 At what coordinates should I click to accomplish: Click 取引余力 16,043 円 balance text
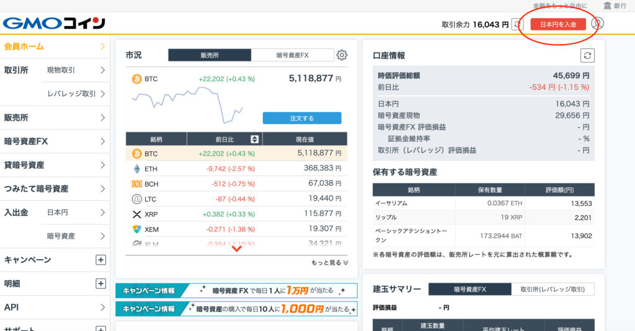pyautogui.click(x=475, y=25)
